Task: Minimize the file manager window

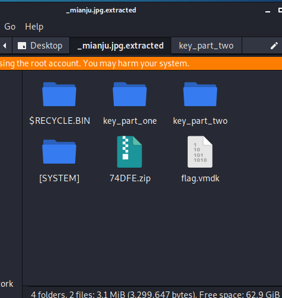Action: tap(268, 11)
